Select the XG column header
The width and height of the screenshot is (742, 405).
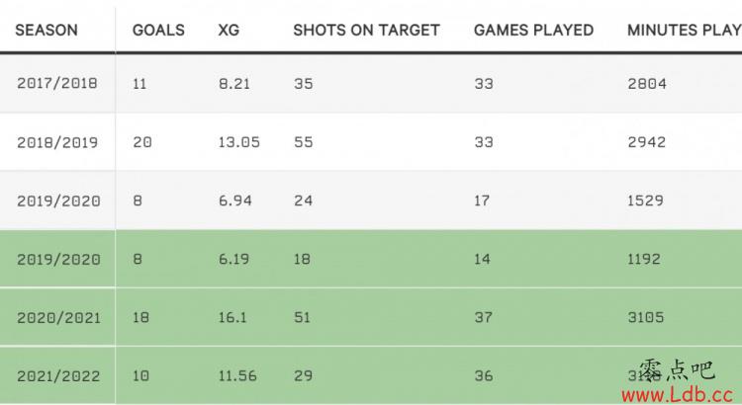tap(229, 31)
